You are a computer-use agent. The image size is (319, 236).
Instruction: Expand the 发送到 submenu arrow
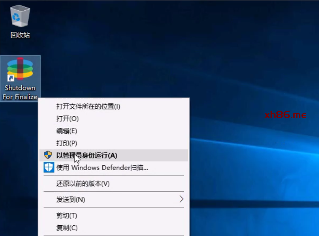click(181, 199)
